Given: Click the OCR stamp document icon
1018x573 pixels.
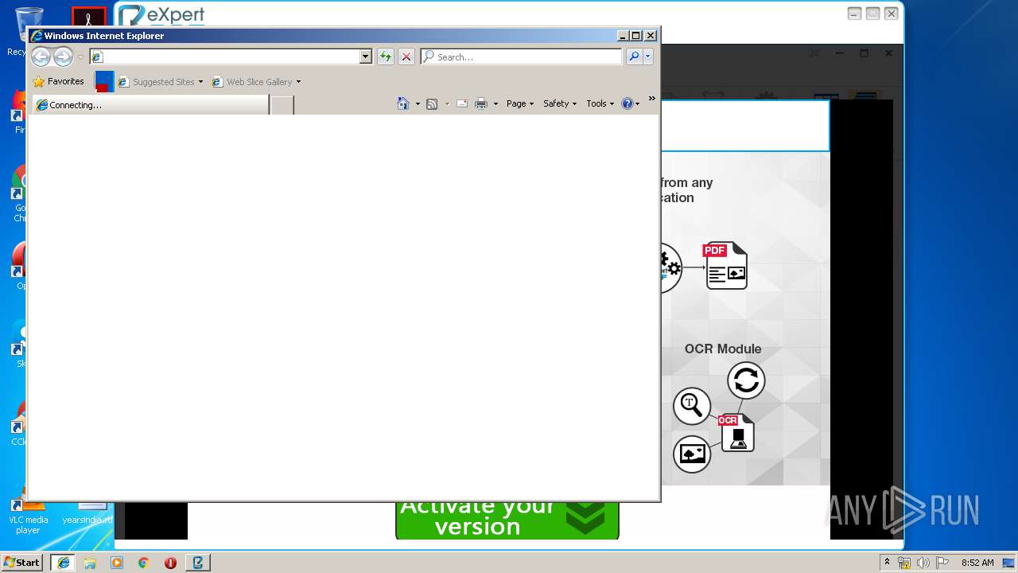Looking at the screenshot, I should pyautogui.click(x=736, y=433).
